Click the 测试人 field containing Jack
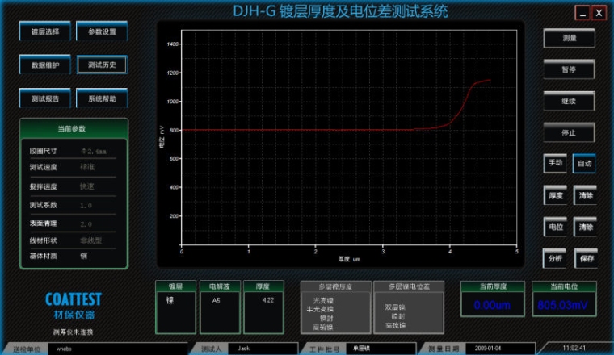Image resolution: width=614 pixels, height=355 pixels. tap(264, 349)
